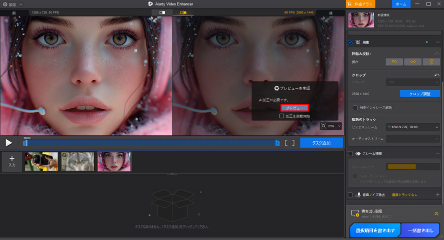Set trim in-point with left bracket

(286, 143)
